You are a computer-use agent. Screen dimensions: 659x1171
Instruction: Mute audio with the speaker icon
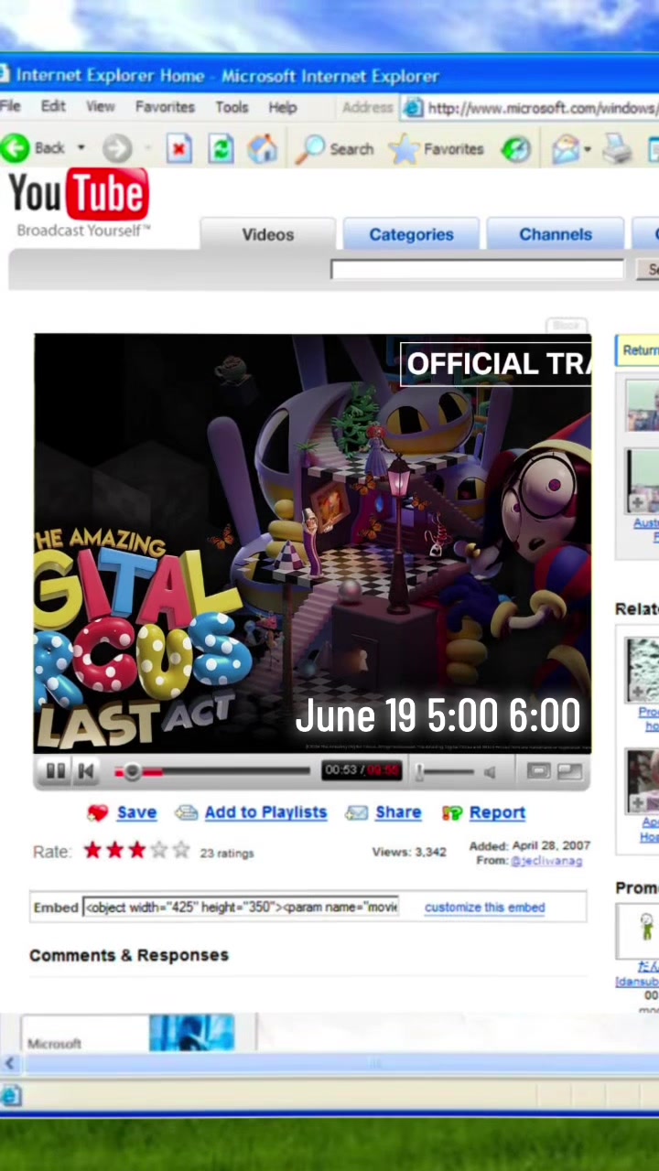[x=491, y=772]
